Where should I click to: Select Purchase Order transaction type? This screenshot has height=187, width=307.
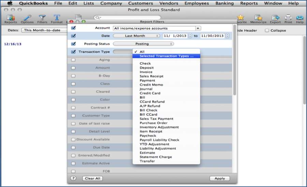[x=166, y=123]
